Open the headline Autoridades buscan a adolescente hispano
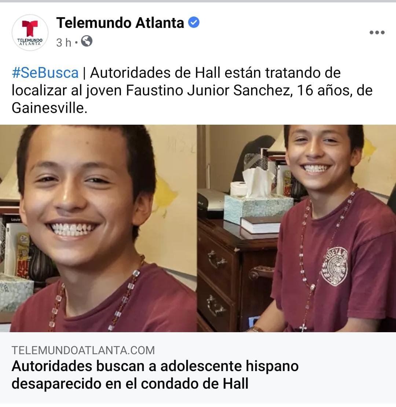The height and width of the screenshot is (407, 396). pyautogui.click(x=155, y=366)
